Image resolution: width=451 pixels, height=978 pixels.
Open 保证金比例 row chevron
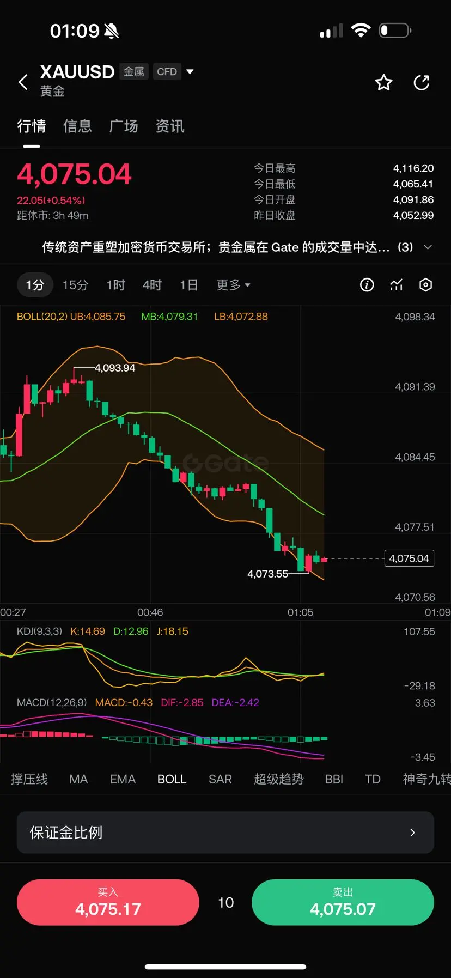coord(412,833)
